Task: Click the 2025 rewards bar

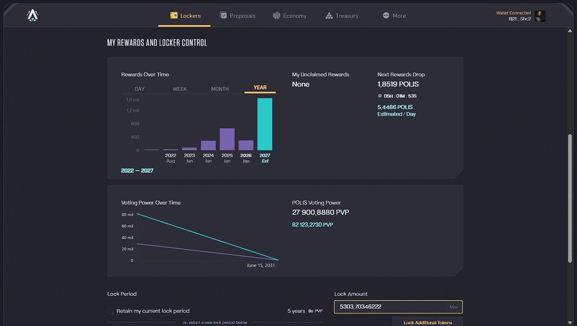Action: point(227,139)
